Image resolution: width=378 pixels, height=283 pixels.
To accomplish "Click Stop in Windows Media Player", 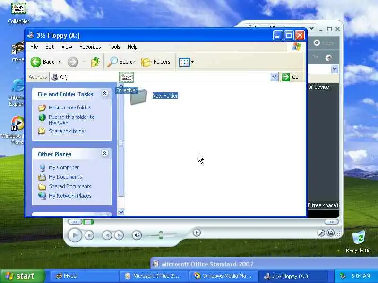I will 89,235.
